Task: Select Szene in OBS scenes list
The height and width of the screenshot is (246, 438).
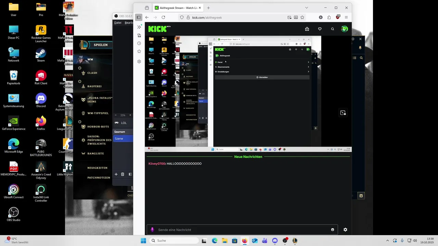Action: pyautogui.click(x=123, y=138)
